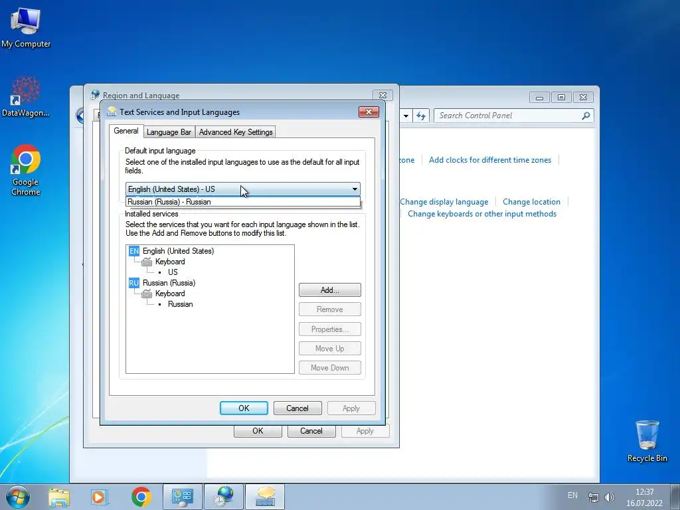The width and height of the screenshot is (680, 510).
Task: Open Windows Media Player taskbar icon
Action: pos(100,497)
